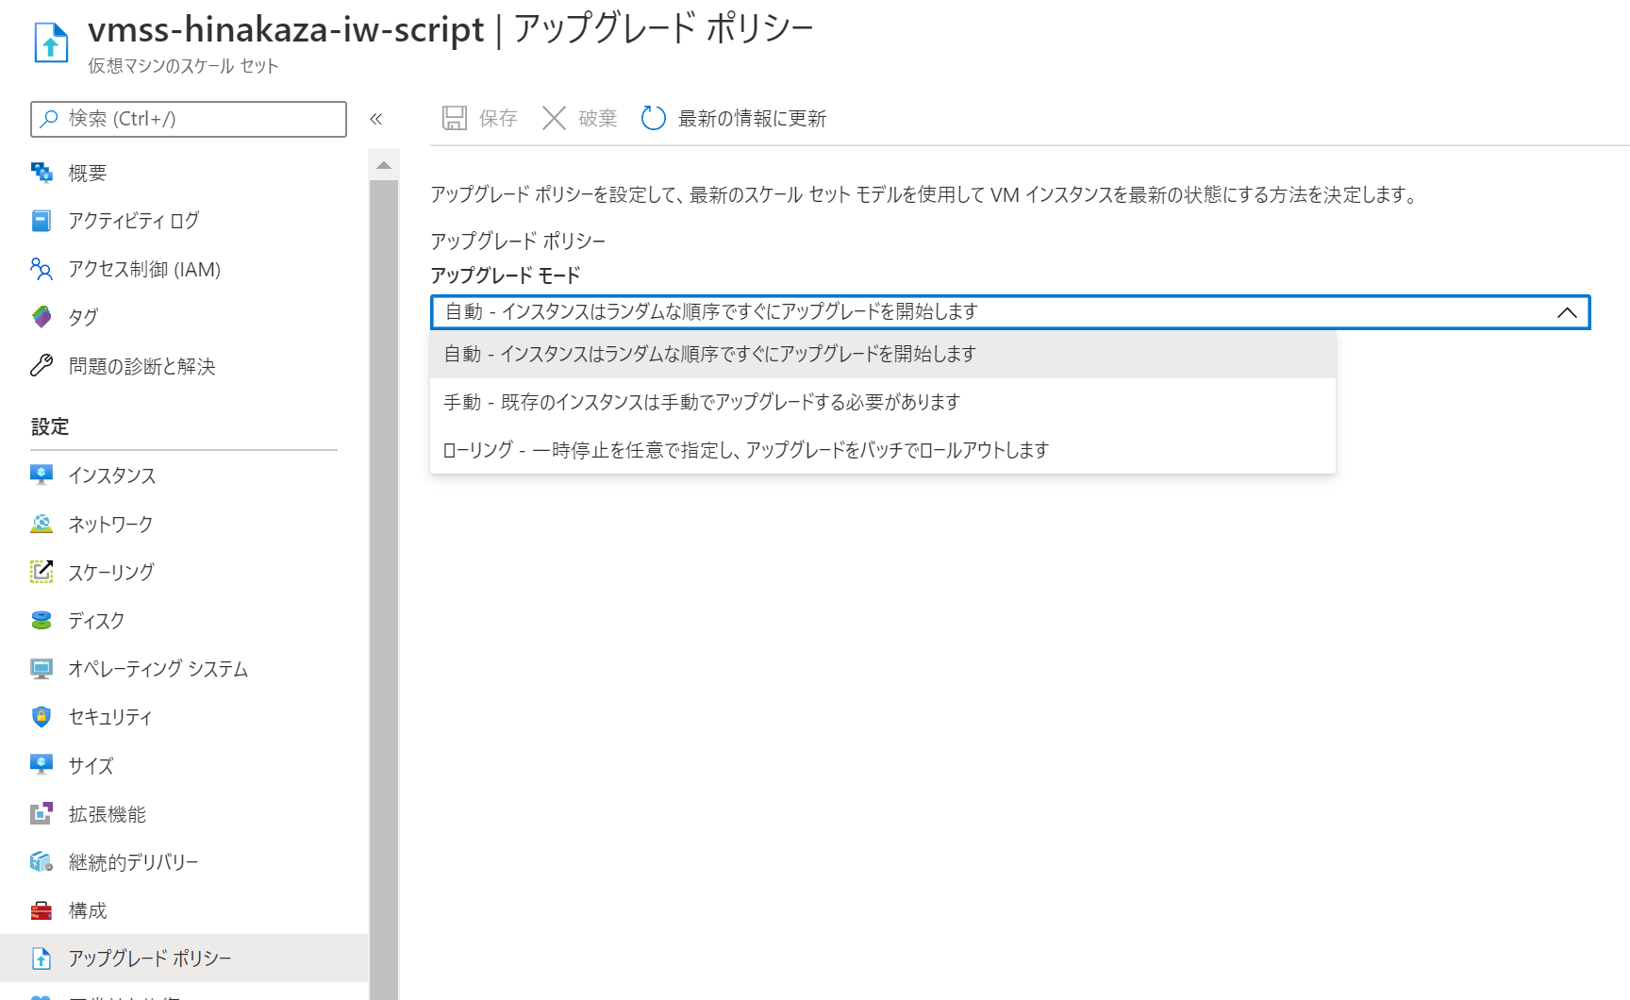The image size is (1630, 1000).
Task: Click the タグ tag icon
Action: (42, 317)
